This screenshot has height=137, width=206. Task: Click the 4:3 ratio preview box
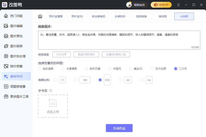pyautogui.click(x=128, y=80)
